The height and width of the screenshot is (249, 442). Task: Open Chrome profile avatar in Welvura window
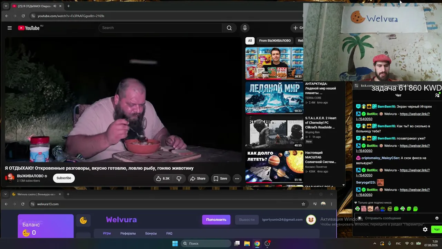[x=323, y=204]
